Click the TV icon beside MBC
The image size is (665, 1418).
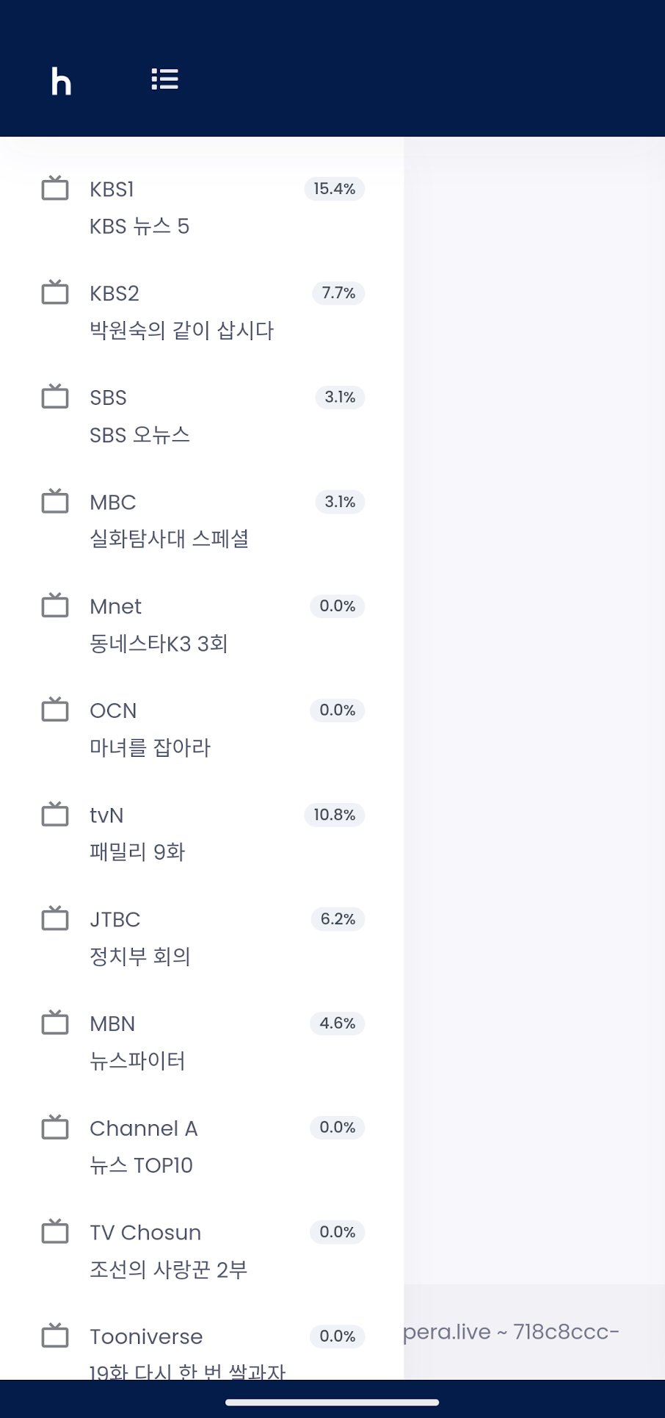point(55,501)
